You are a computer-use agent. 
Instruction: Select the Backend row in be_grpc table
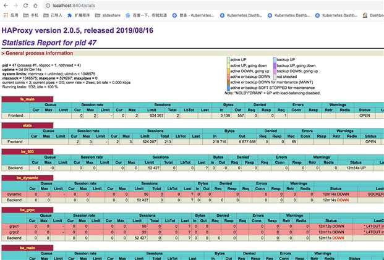(x=193, y=238)
